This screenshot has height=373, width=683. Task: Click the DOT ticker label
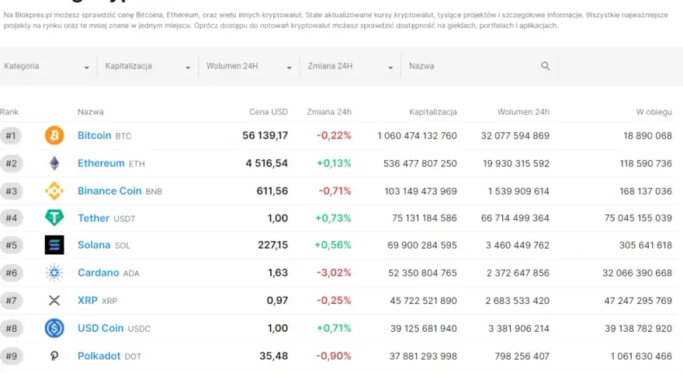(x=133, y=357)
